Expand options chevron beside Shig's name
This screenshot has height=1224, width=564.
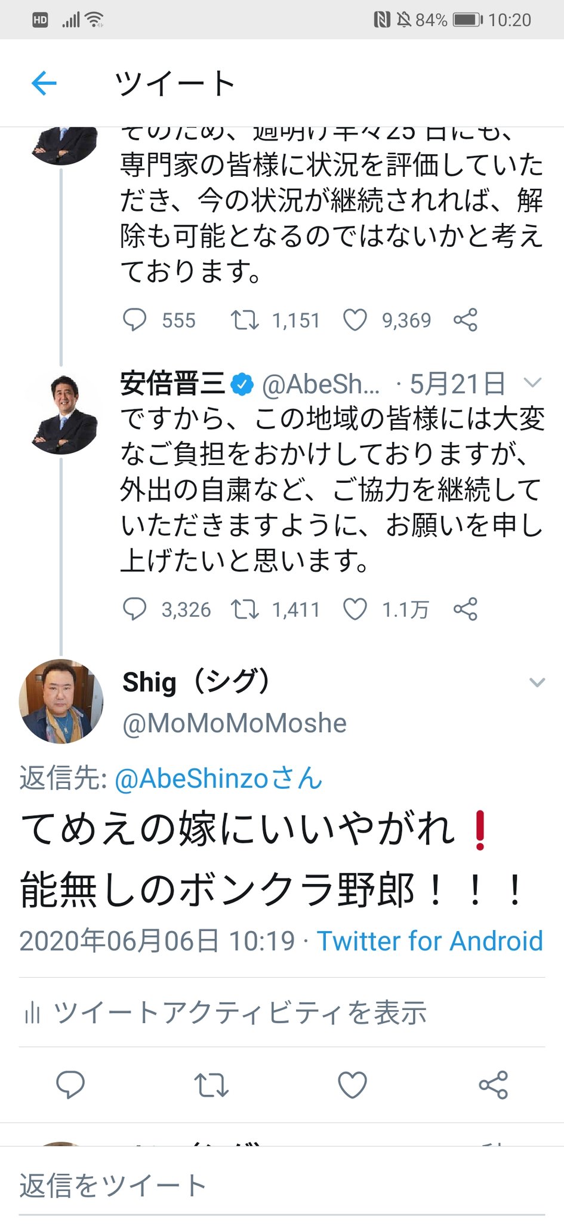click(x=537, y=682)
